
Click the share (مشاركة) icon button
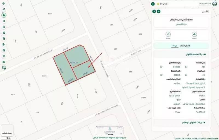coord(168,35)
